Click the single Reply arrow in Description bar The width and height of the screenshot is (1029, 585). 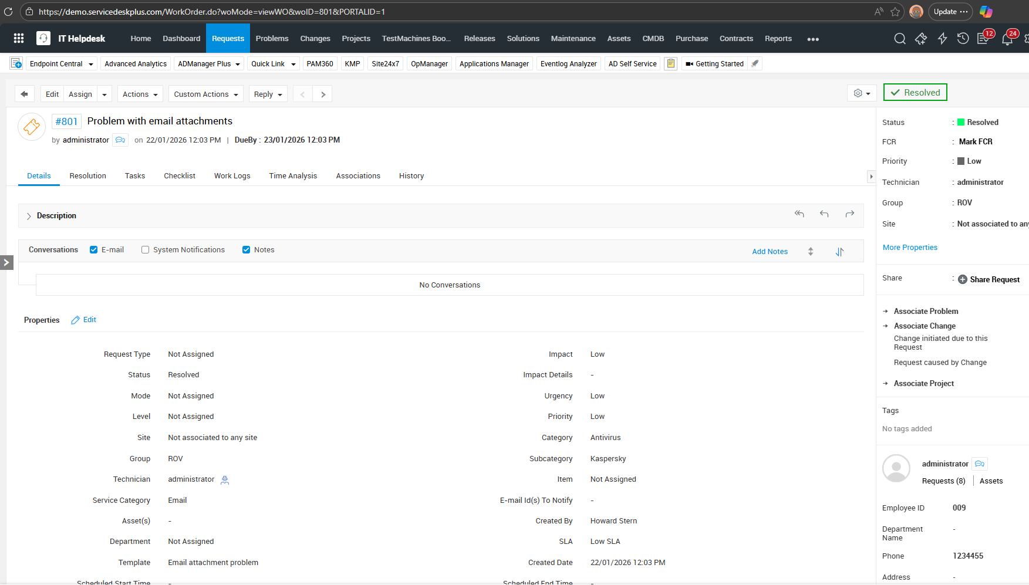pos(824,214)
